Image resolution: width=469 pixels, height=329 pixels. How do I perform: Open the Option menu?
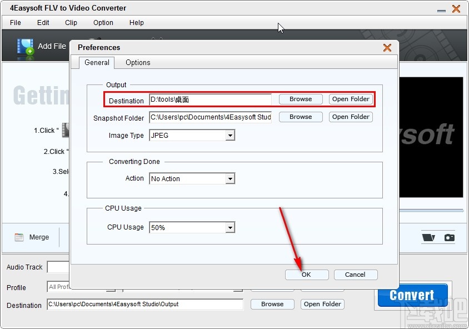pyautogui.click(x=103, y=23)
